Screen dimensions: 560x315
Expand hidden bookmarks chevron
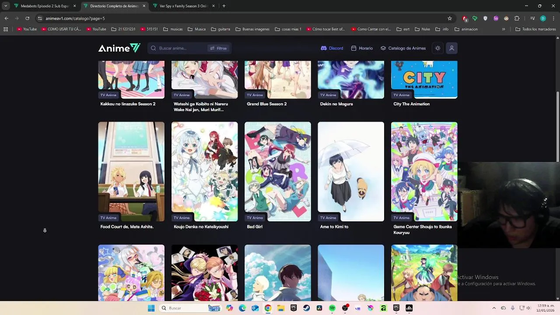504,29
